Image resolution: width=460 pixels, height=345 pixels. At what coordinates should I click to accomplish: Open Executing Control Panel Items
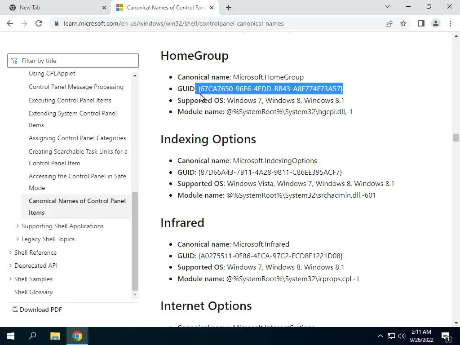[70, 100]
